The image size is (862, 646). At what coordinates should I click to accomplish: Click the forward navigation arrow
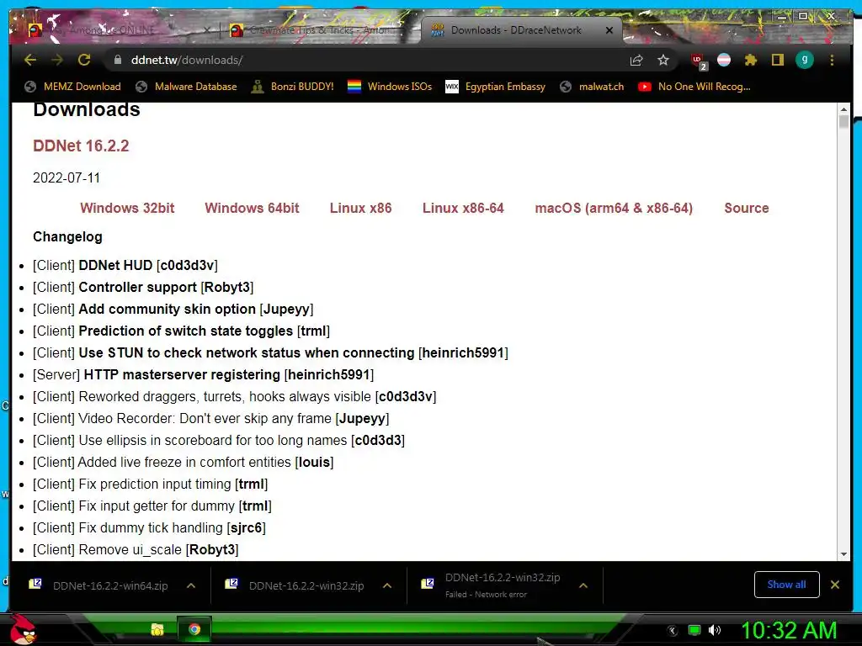pyautogui.click(x=57, y=60)
